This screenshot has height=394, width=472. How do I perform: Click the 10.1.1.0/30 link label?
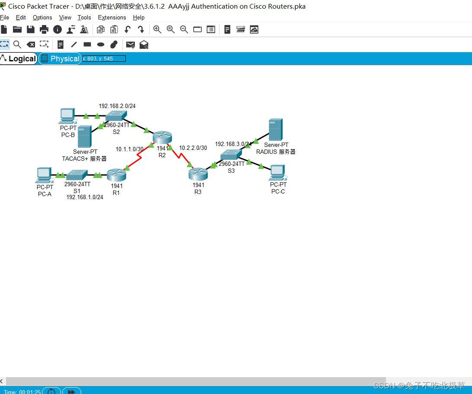[x=129, y=149]
